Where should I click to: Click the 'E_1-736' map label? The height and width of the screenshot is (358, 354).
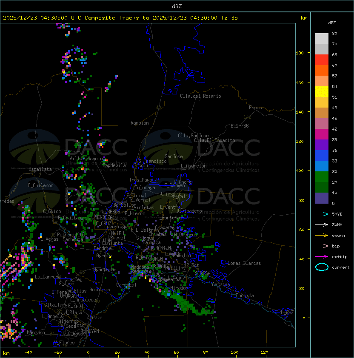pos(240,126)
